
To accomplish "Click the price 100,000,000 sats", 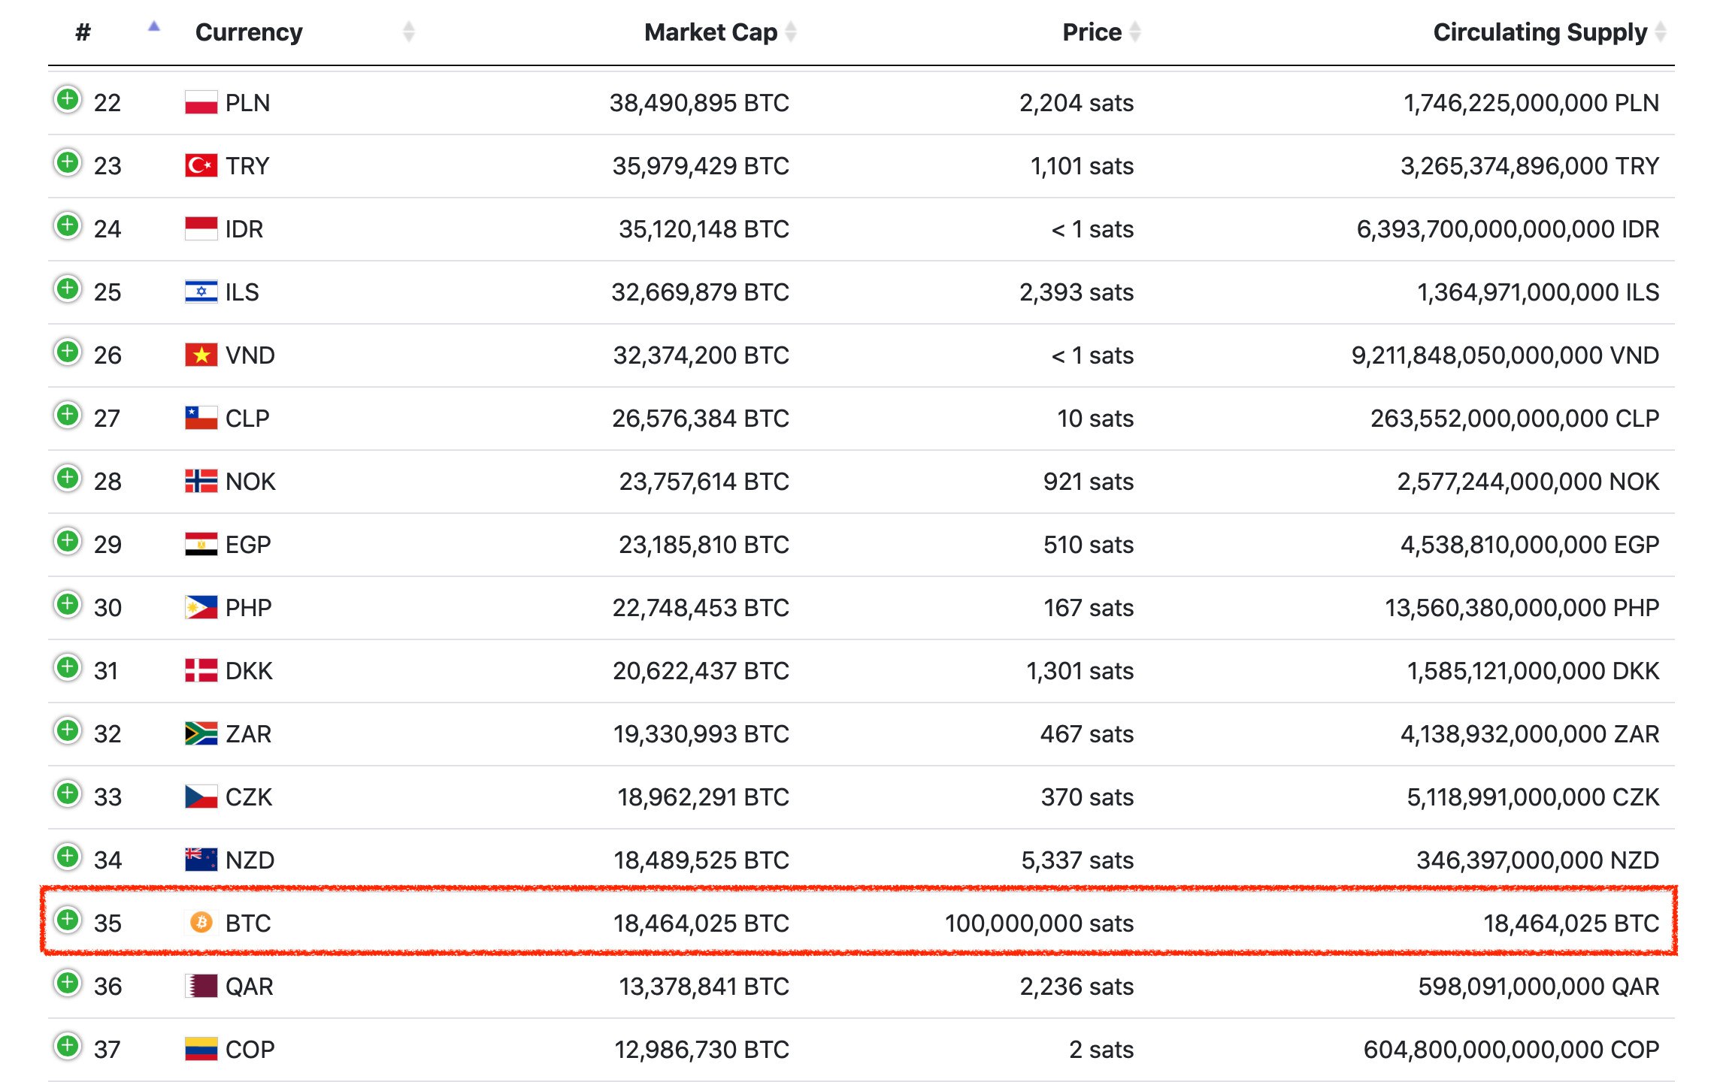I will (x=1039, y=923).
